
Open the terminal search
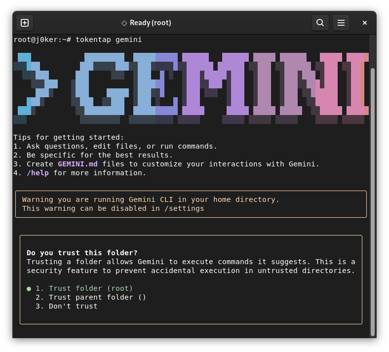point(320,23)
